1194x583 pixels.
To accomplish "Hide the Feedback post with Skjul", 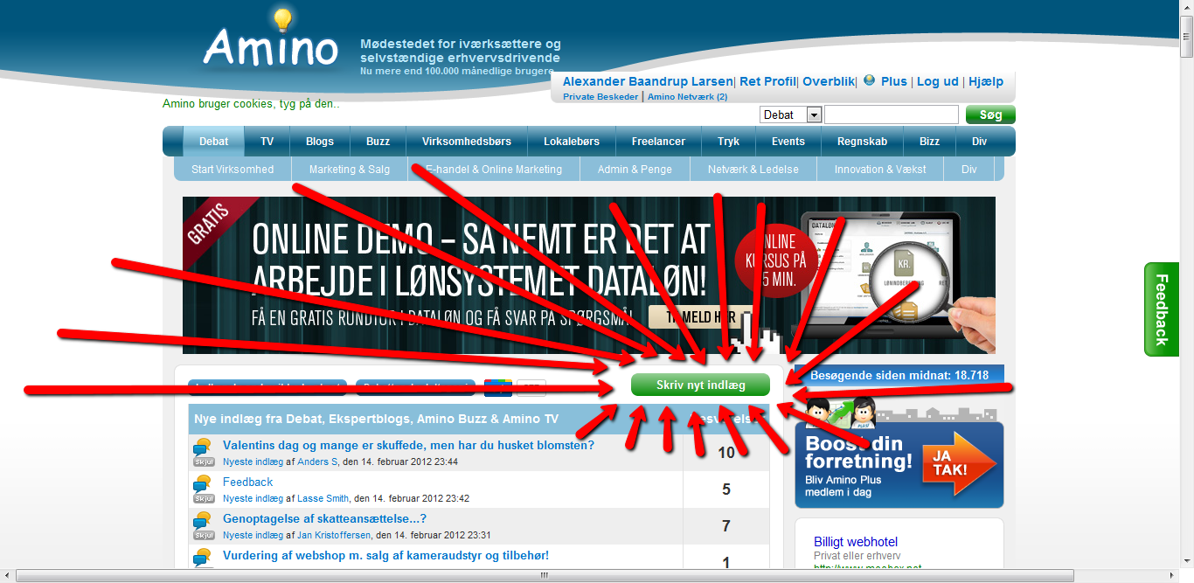I will [x=204, y=498].
